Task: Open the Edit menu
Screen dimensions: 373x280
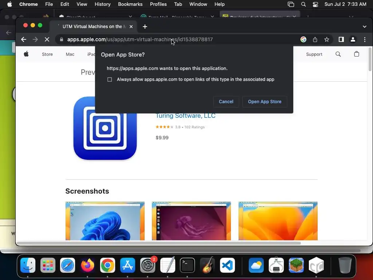Action: click(64, 4)
